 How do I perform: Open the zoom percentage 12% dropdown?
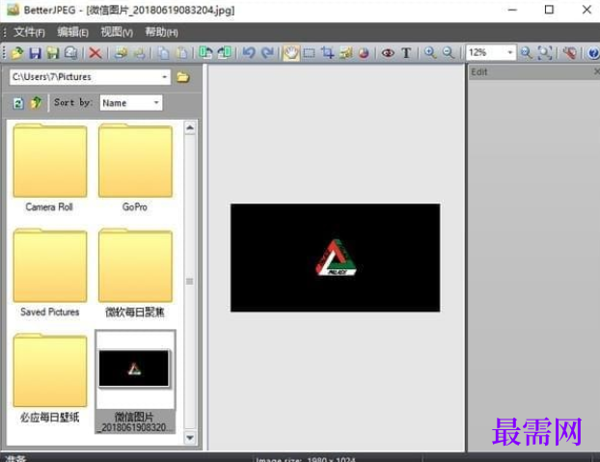click(510, 53)
